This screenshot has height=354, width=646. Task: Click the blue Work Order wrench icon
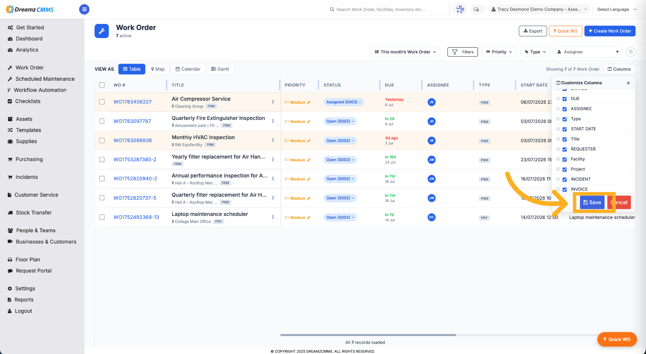[102, 31]
